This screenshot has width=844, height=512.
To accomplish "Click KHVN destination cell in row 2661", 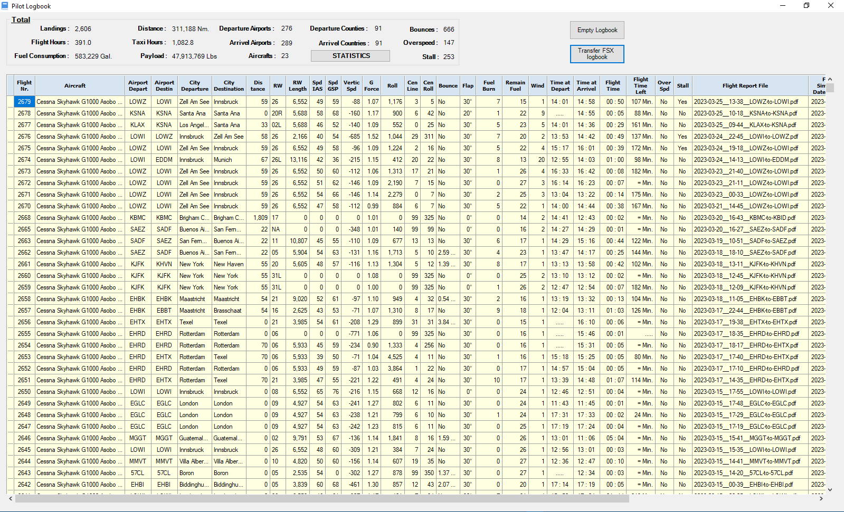I will [164, 264].
